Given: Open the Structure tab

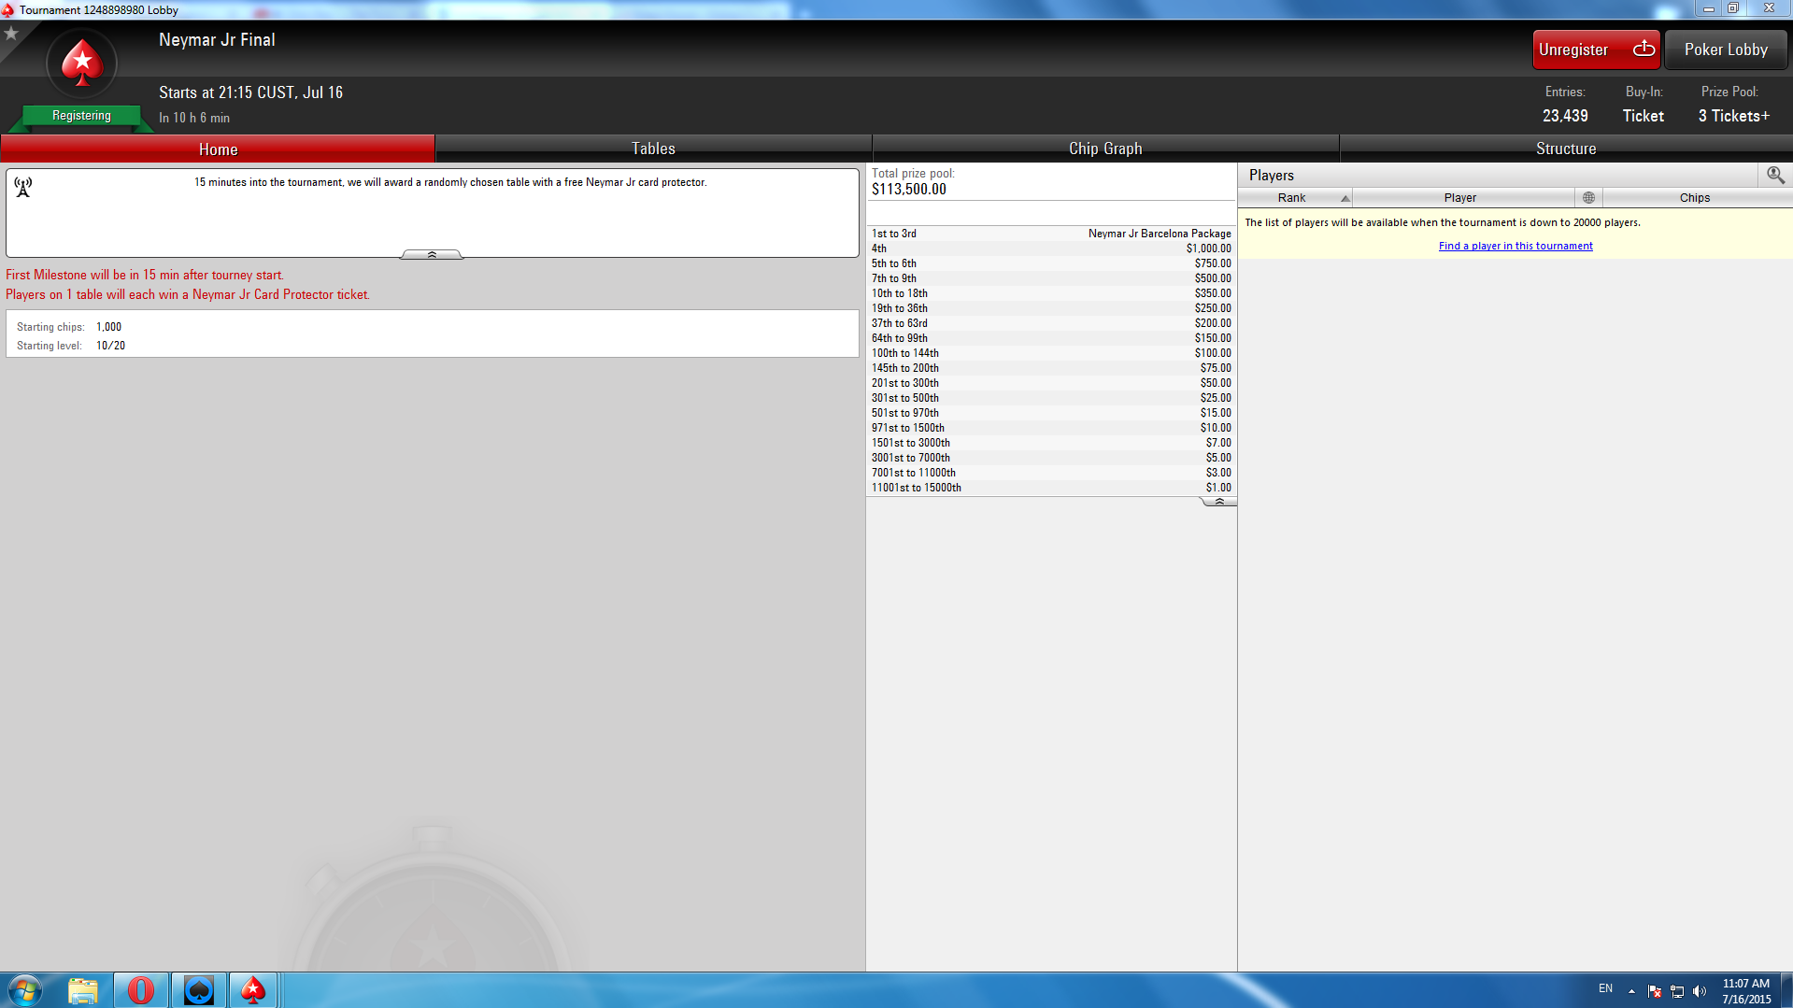Looking at the screenshot, I should tap(1566, 149).
